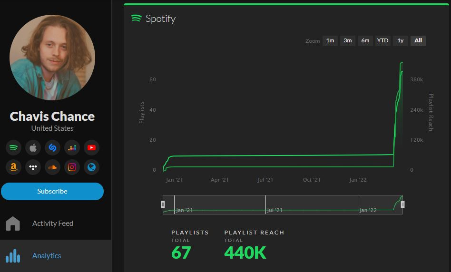Click the Playlist Reach axis title
Viewport: 451px width, 272px height.
click(431, 112)
